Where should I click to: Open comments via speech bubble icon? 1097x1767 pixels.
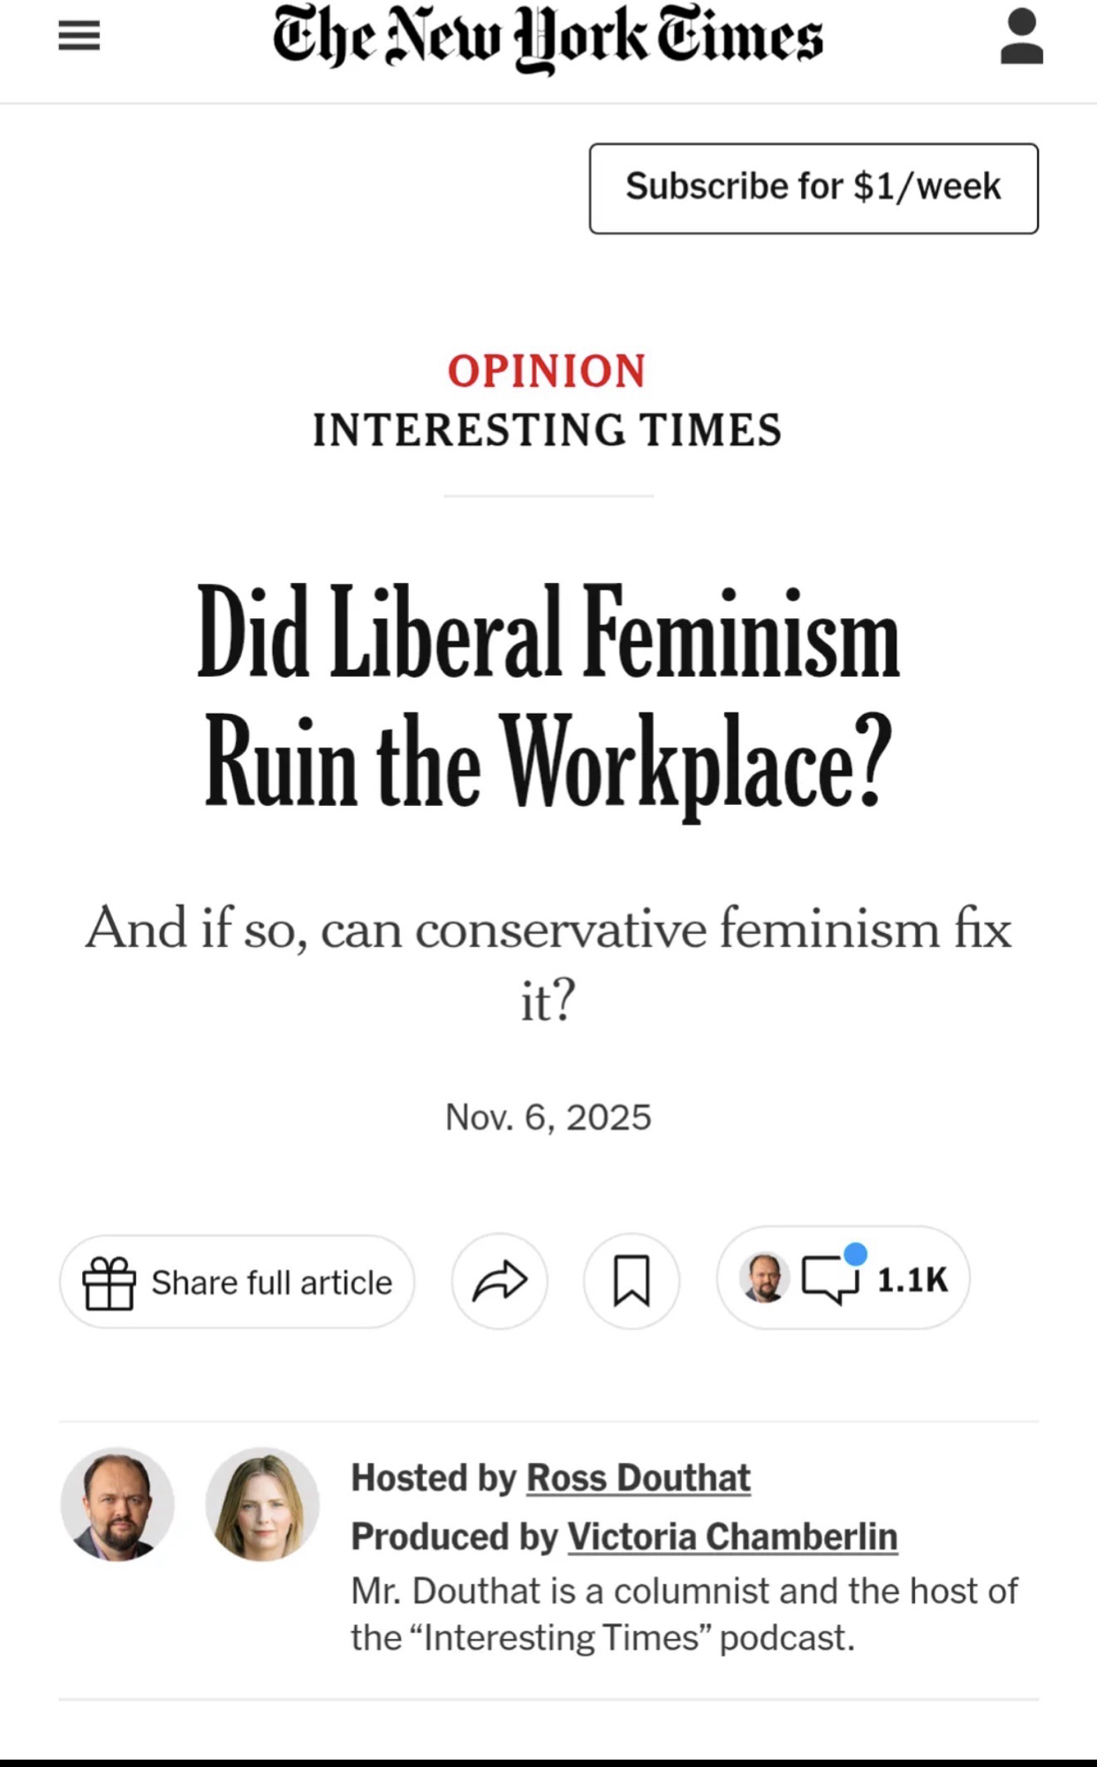(829, 1280)
